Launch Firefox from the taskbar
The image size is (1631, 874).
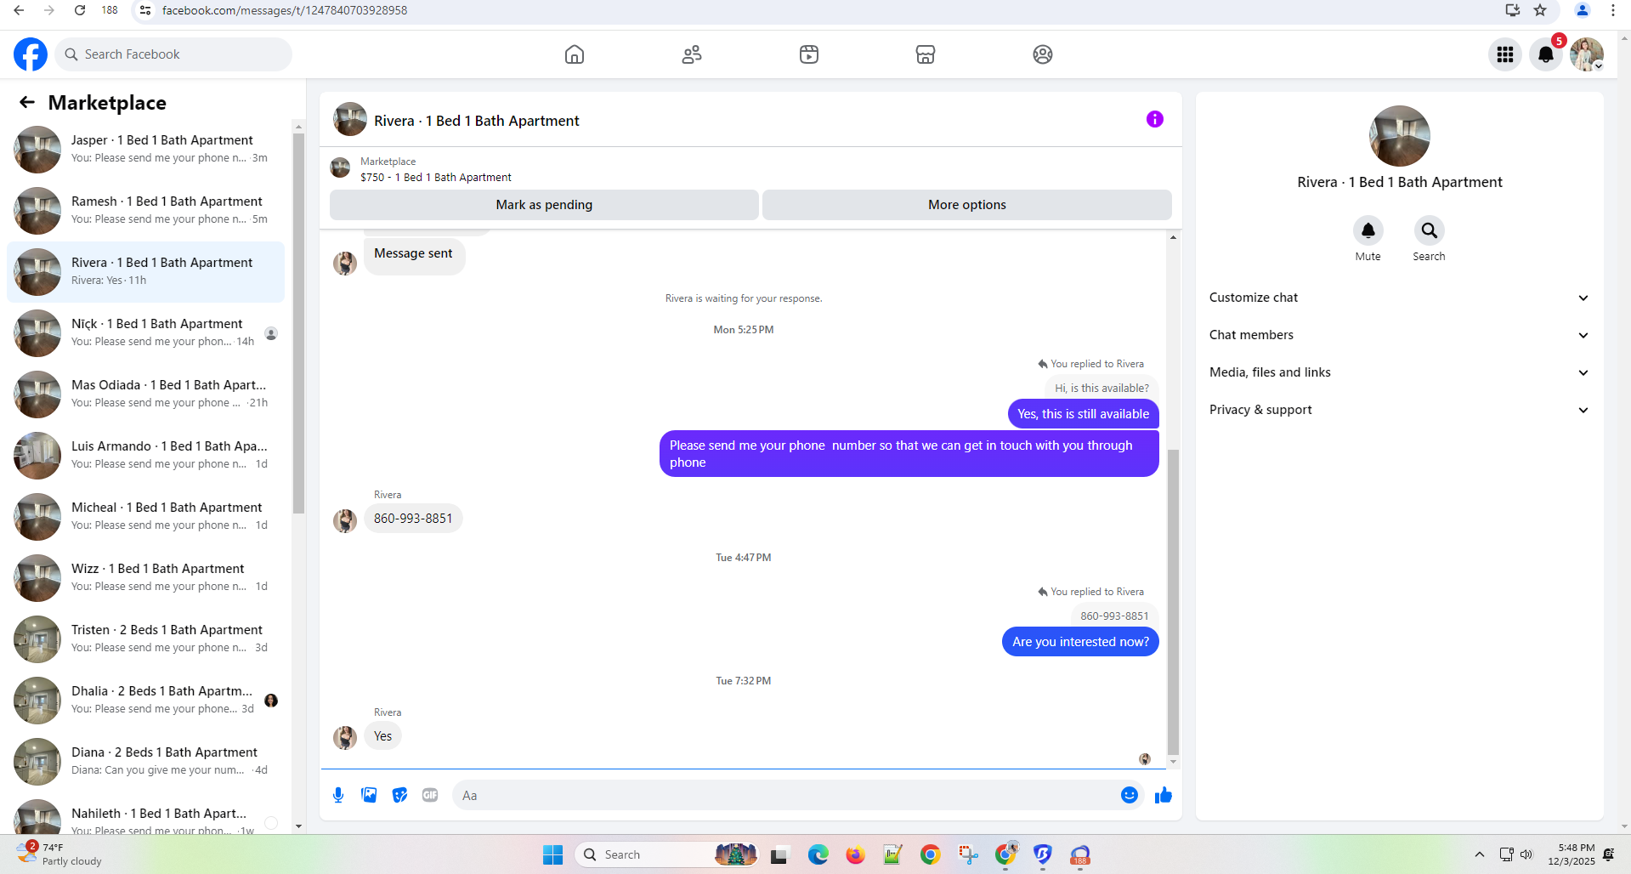[855, 854]
